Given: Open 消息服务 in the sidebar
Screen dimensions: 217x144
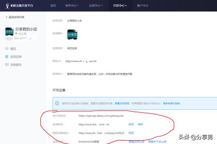Looking at the screenshot, I should [16, 65].
